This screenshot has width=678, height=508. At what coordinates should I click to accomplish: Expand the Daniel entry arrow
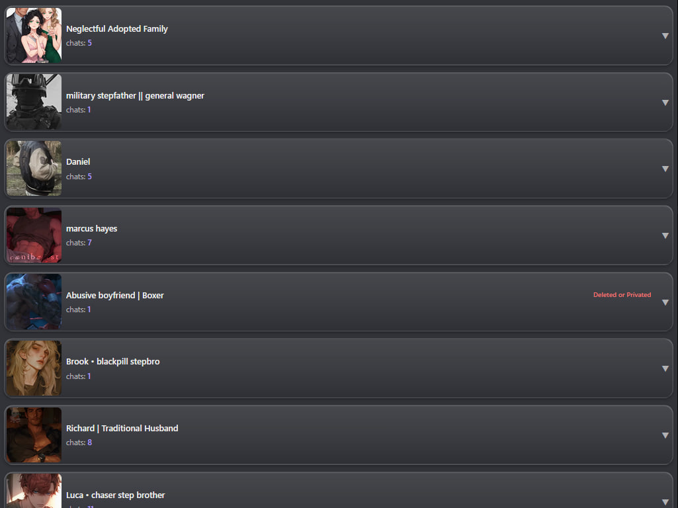tap(665, 169)
